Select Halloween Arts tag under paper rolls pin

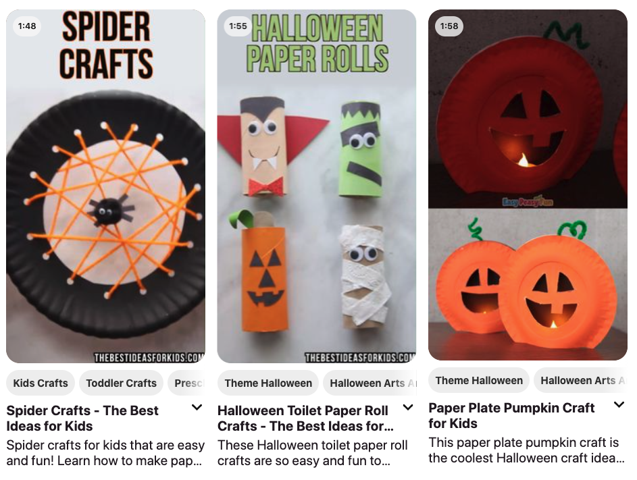[x=370, y=383]
